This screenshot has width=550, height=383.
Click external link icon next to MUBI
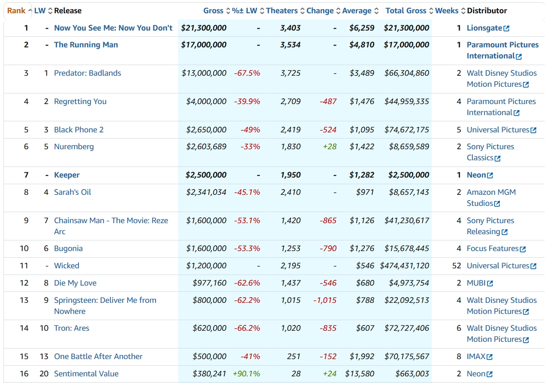(x=490, y=283)
